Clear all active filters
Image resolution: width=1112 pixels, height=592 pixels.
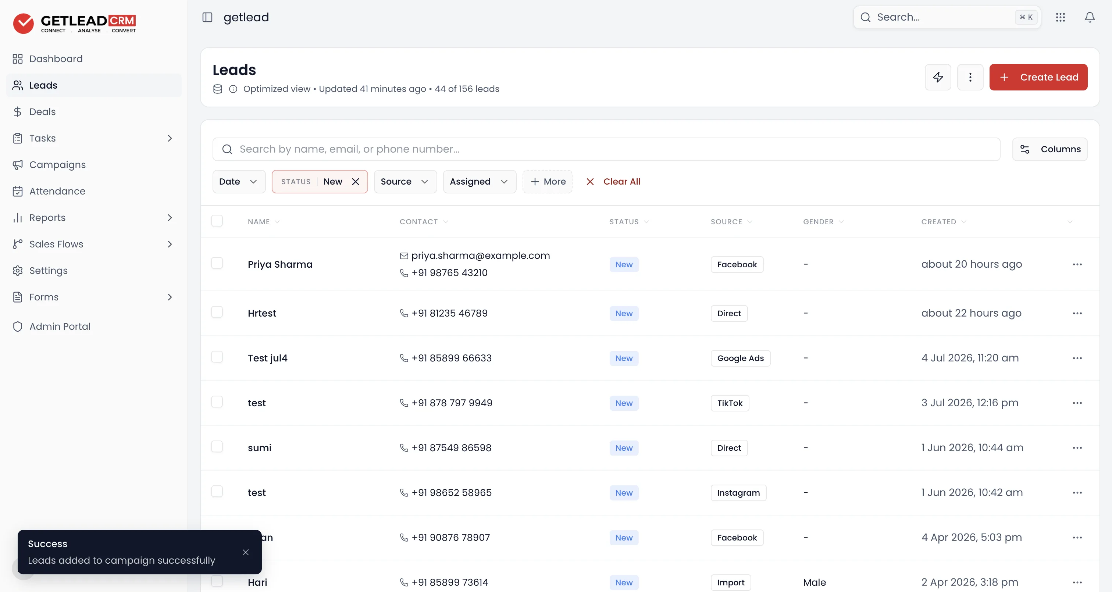(613, 182)
